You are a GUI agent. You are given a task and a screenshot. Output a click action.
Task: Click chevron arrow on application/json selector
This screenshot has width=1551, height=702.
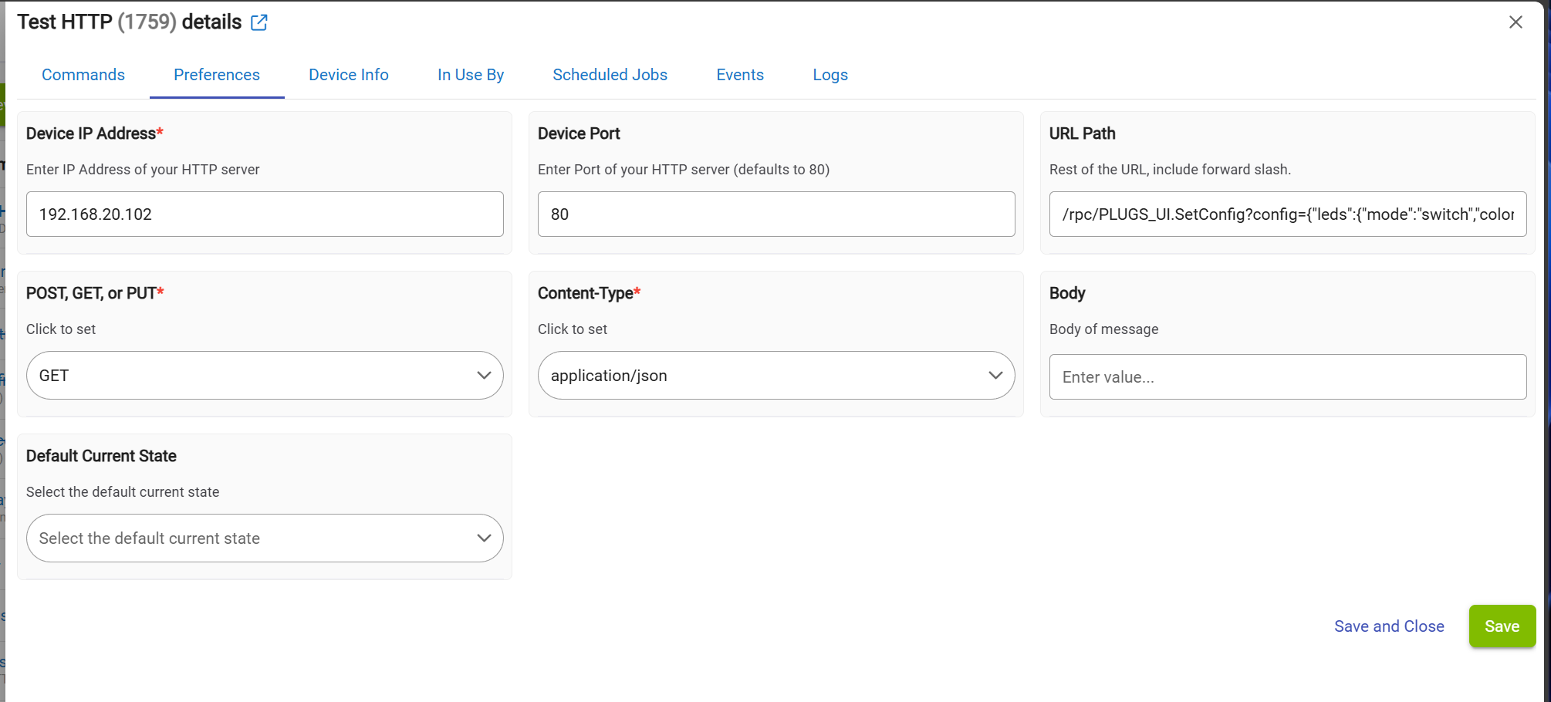coord(995,376)
